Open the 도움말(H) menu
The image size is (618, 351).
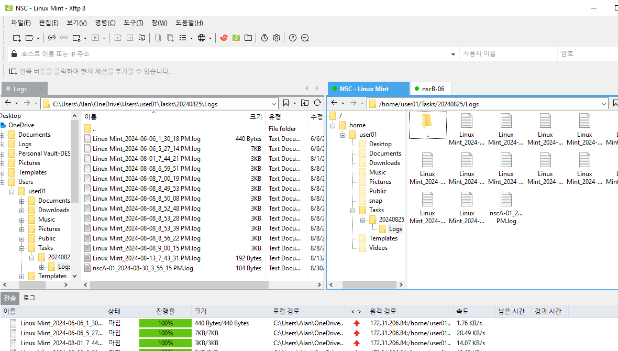coord(189,23)
